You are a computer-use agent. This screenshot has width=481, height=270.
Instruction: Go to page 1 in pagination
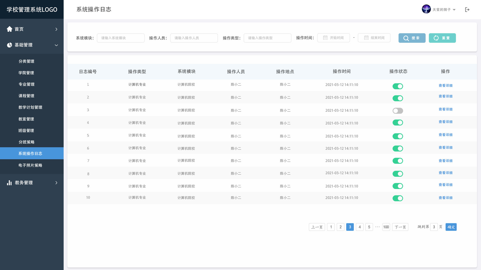pos(331,227)
